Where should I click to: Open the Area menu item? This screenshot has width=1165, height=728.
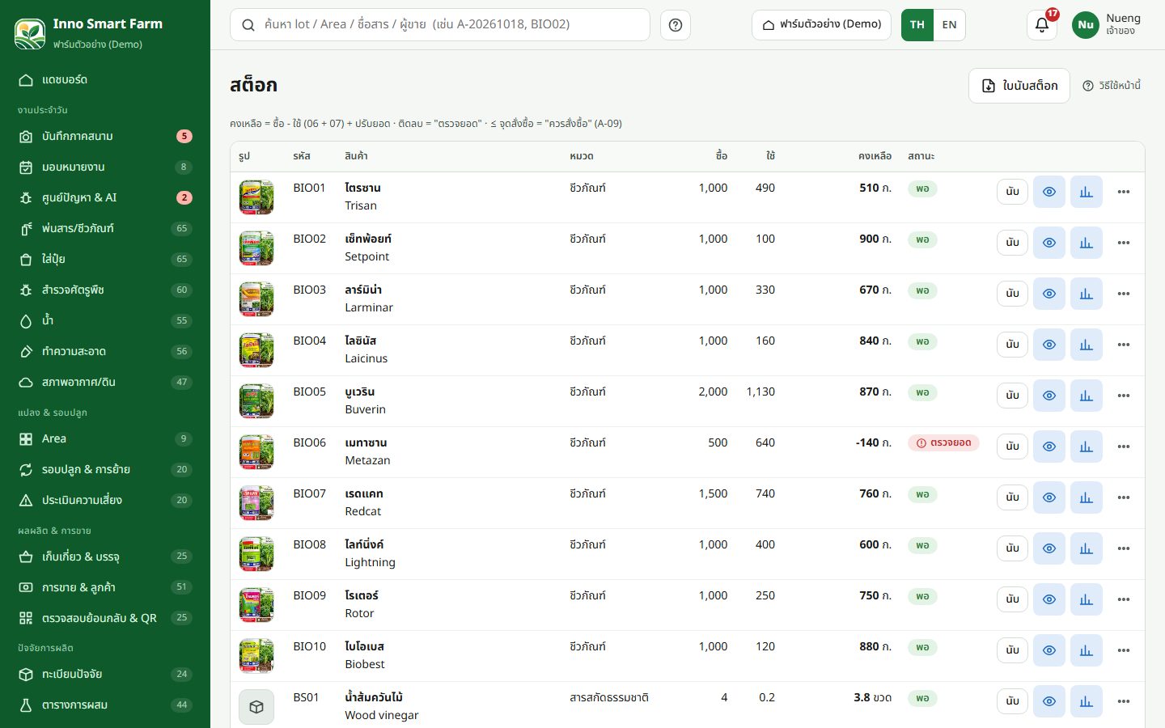click(x=105, y=439)
